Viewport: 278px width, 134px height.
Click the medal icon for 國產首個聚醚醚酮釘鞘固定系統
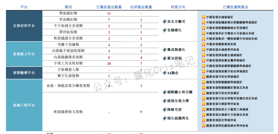pyautogui.click(x=204, y=88)
